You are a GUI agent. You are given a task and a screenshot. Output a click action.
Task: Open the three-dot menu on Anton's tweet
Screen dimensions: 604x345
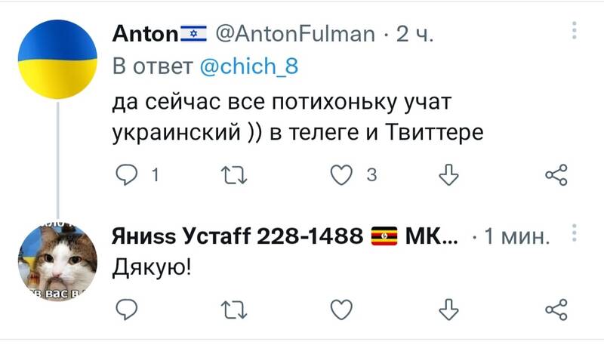(x=574, y=30)
